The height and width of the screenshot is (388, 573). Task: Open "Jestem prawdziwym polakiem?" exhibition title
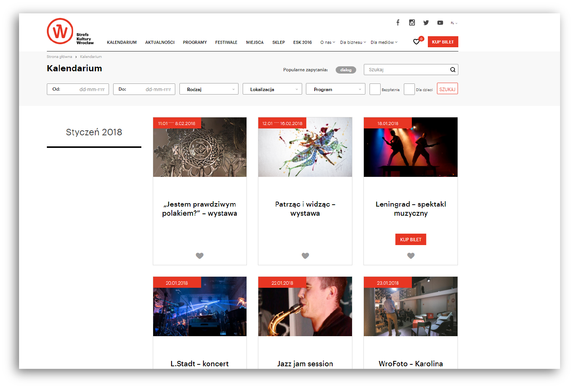point(200,208)
